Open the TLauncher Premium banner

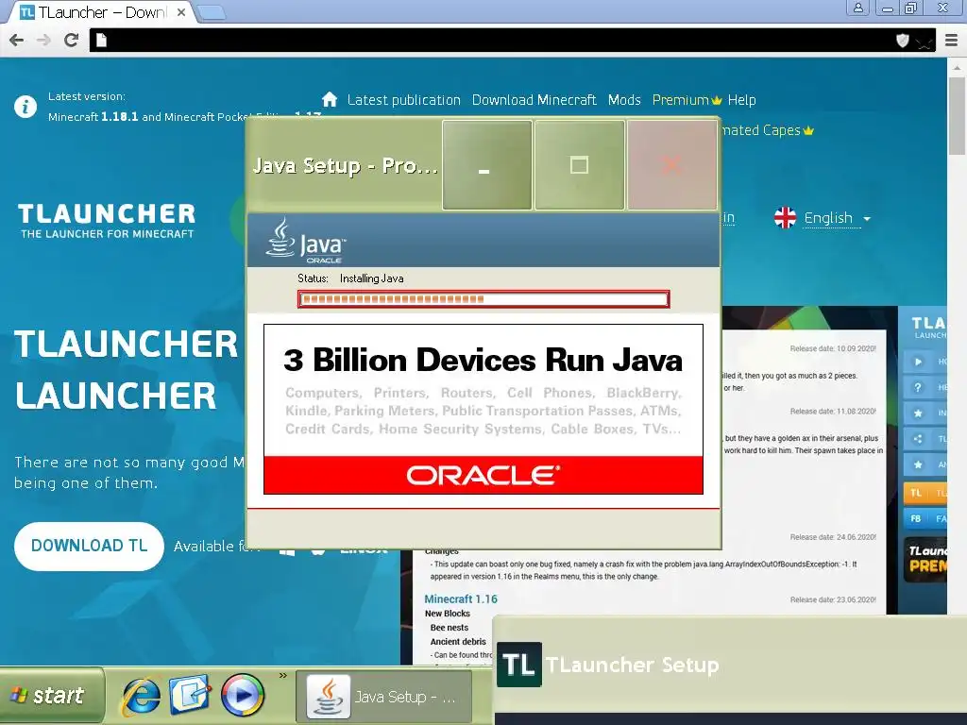tap(925, 559)
